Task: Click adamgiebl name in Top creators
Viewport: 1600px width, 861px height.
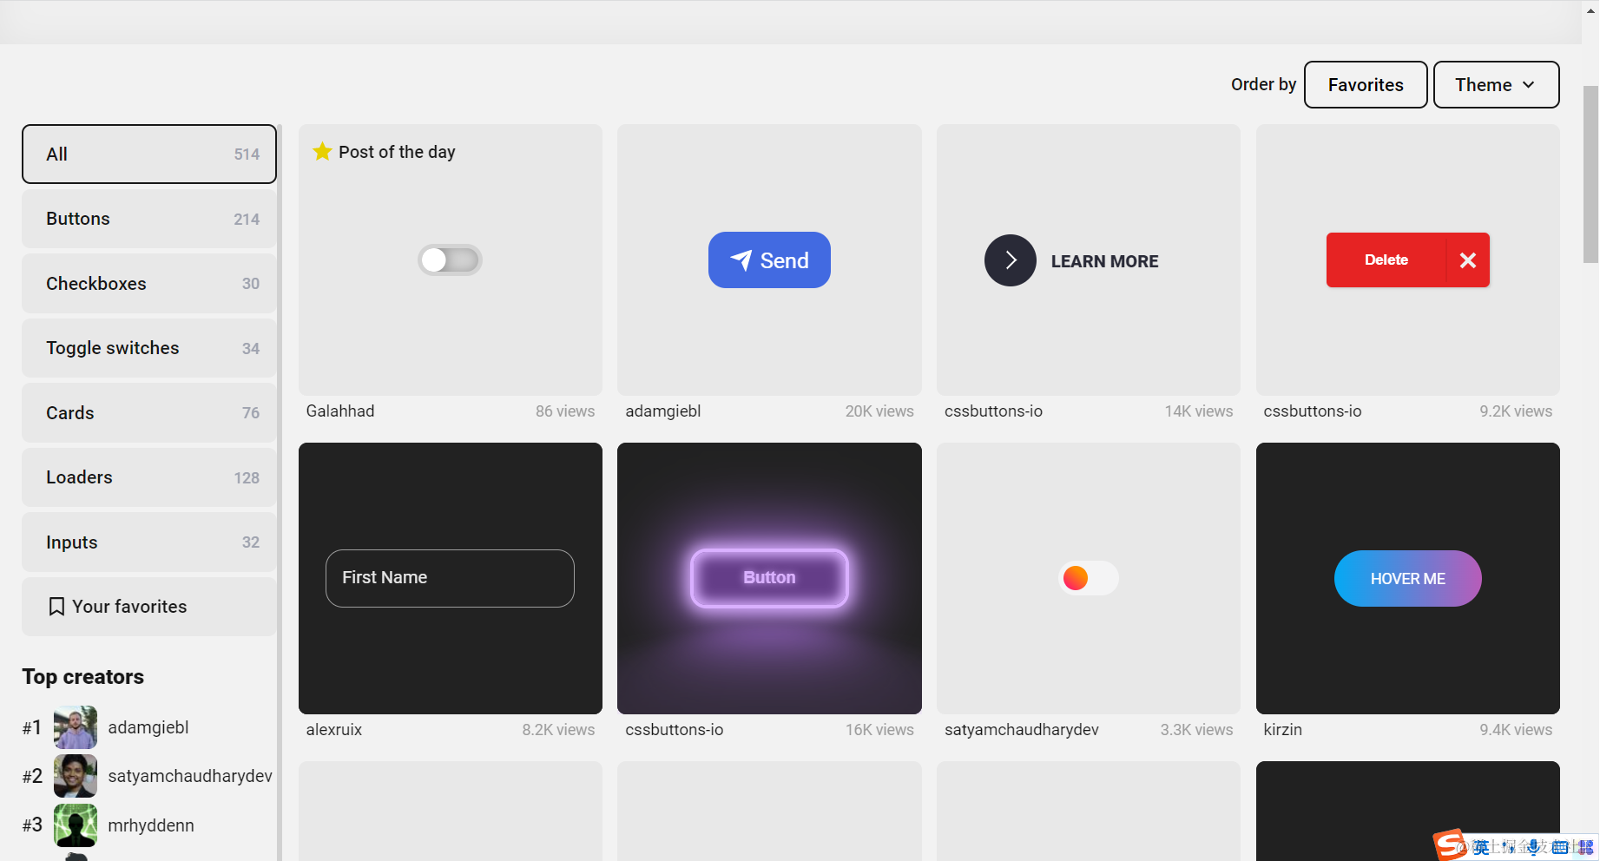Action: 148,727
